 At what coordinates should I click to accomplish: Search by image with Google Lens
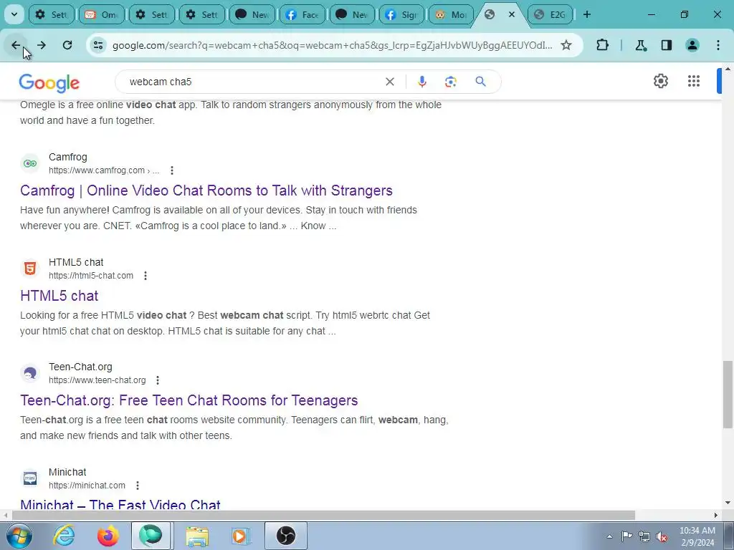[x=450, y=82]
